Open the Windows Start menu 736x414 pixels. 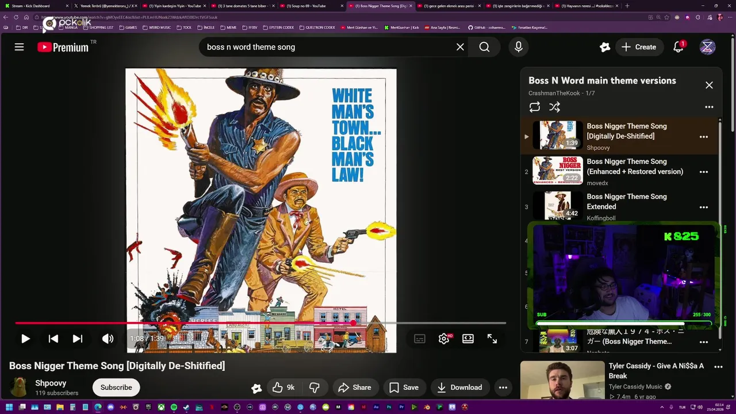(9, 407)
